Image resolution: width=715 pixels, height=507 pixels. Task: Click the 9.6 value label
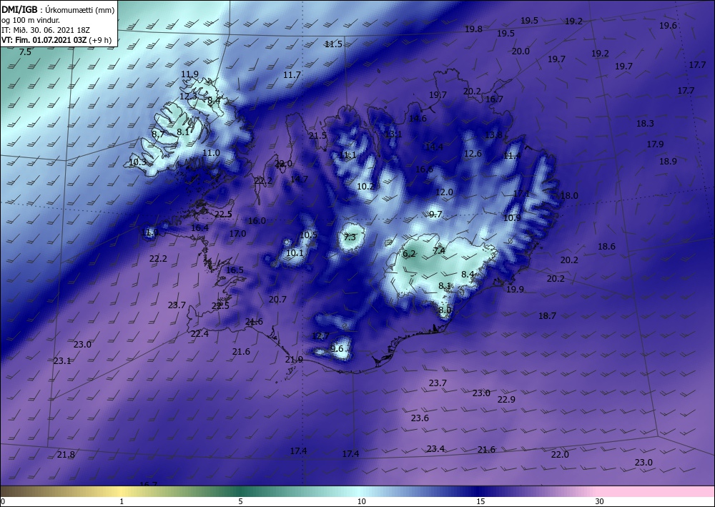click(337, 349)
